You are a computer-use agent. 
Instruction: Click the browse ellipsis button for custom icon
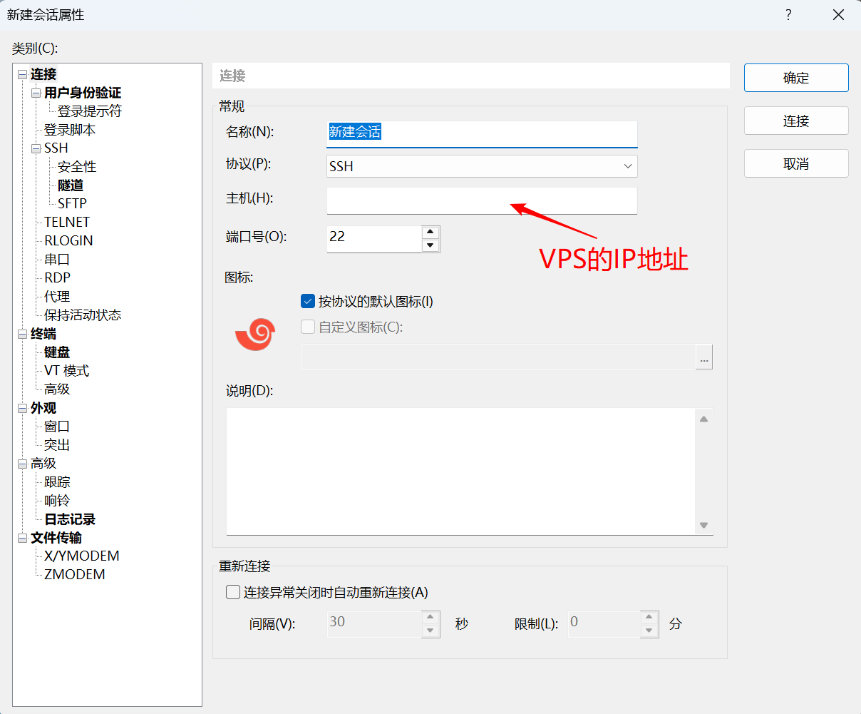[x=703, y=357]
